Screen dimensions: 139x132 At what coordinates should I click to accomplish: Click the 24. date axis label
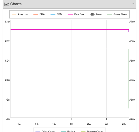pos(124,124)
